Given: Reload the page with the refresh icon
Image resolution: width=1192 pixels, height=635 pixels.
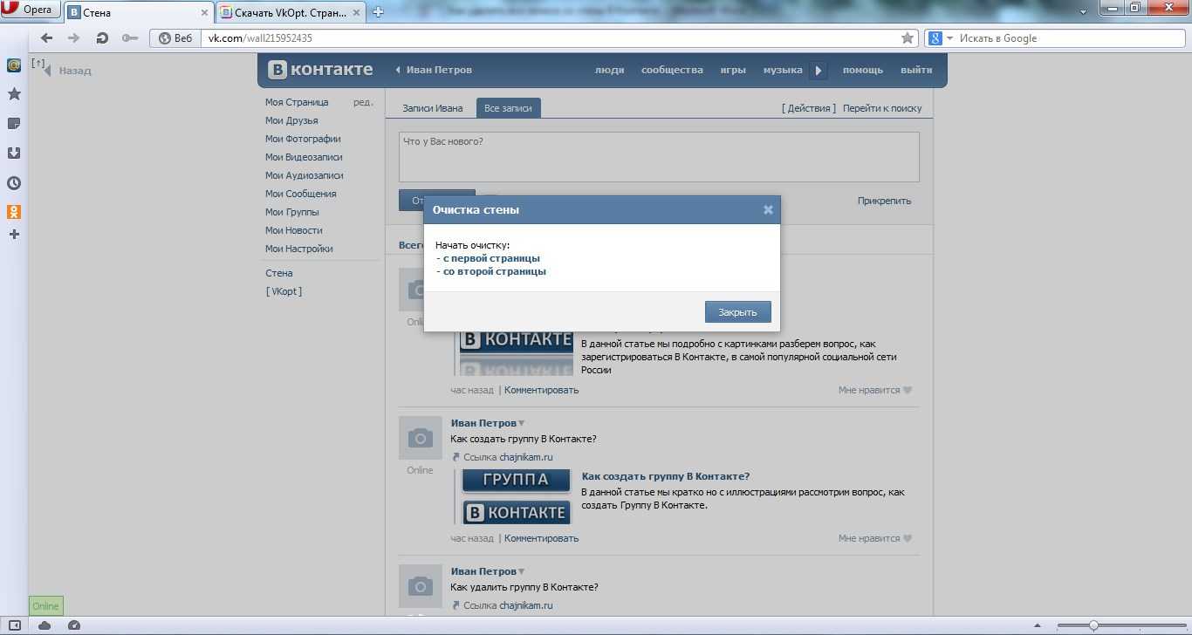Looking at the screenshot, I should (102, 38).
